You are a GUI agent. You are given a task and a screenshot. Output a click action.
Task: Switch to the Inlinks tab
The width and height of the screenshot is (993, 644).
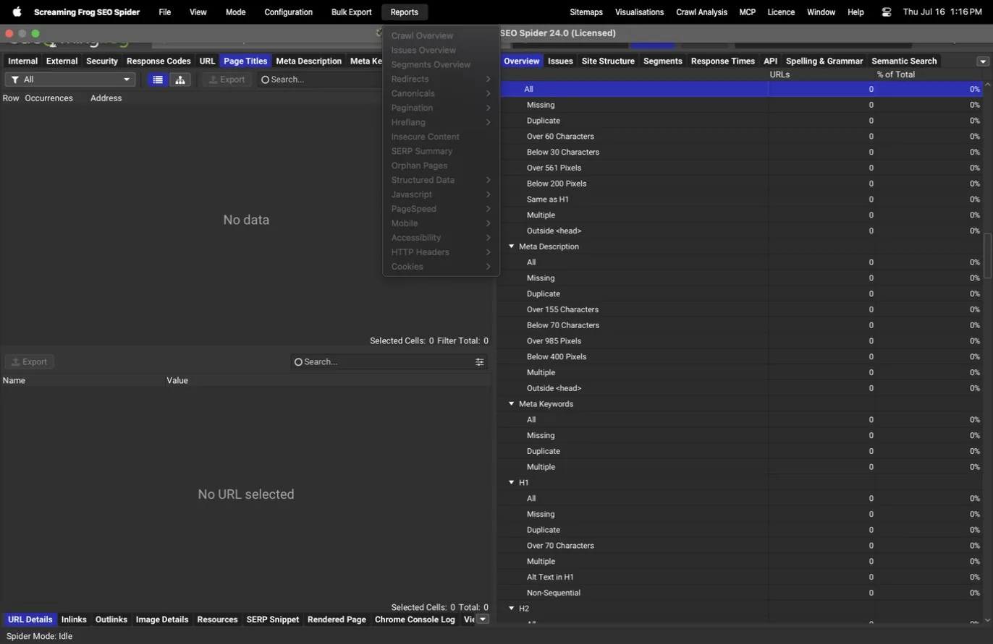74,619
